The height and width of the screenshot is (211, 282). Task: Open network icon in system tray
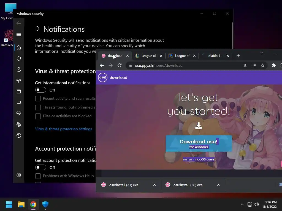coord(250,204)
